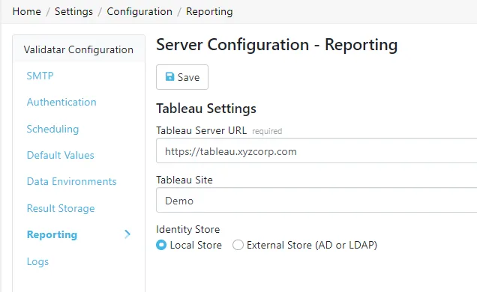This screenshot has height=292, width=477.
Task: Click the floppy disk Save icon
Action: pyautogui.click(x=169, y=77)
